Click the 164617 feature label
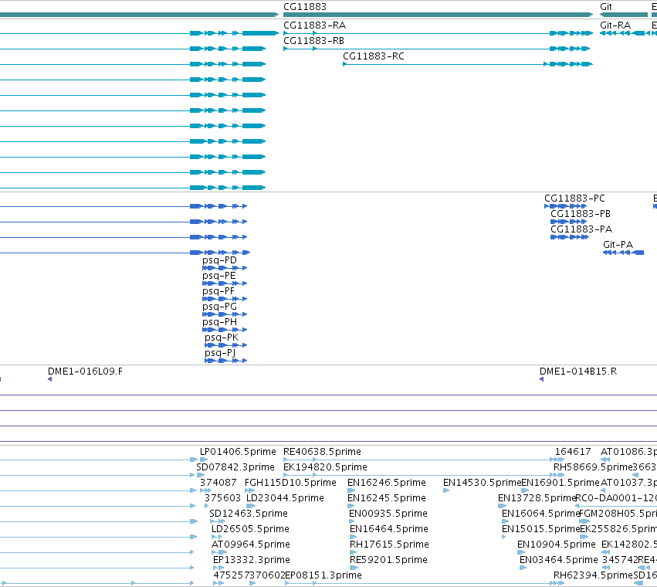The height and width of the screenshot is (587, 657). click(x=573, y=452)
